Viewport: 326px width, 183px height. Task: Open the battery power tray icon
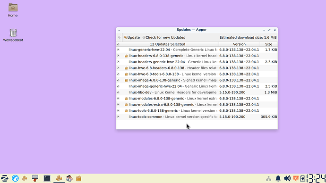pos(303,178)
